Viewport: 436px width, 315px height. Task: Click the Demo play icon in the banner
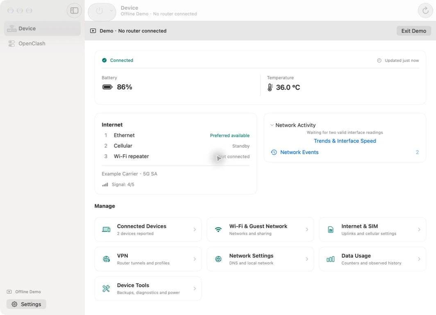coord(93,31)
